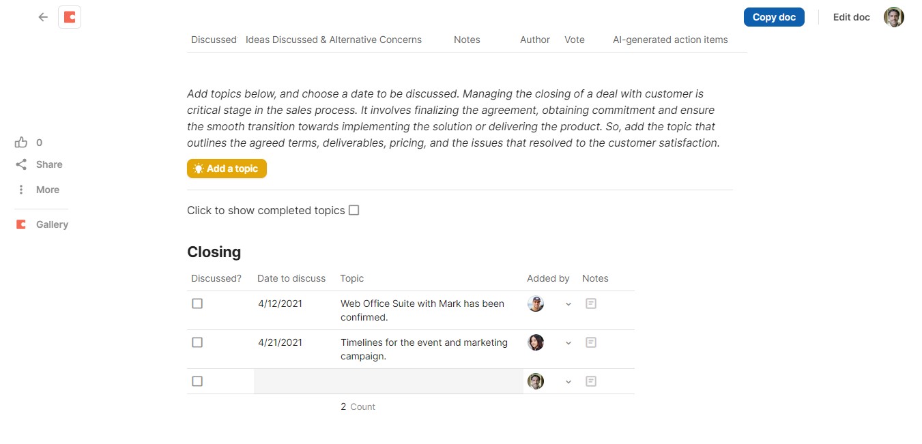Toggle the show completed topics checkbox
The width and height of the screenshot is (922, 444).
pyautogui.click(x=354, y=210)
